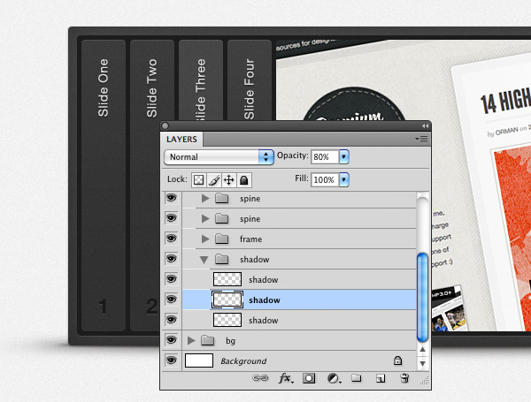
Task: Click the Slide Three tab
Action: (x=201, y=80)
